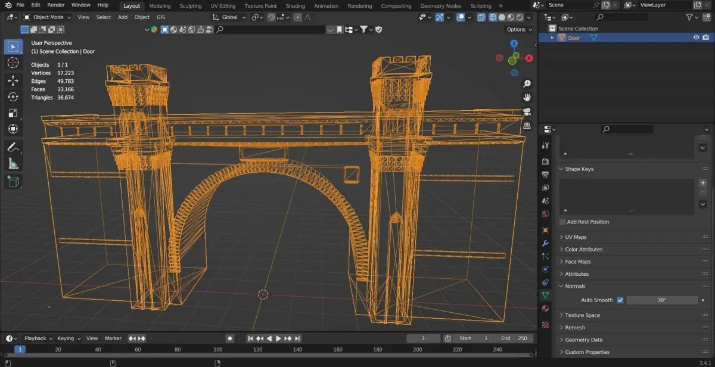The height and width of the screenshot is (367, 715).
Task: Open the Render menu
Action: 56,5
